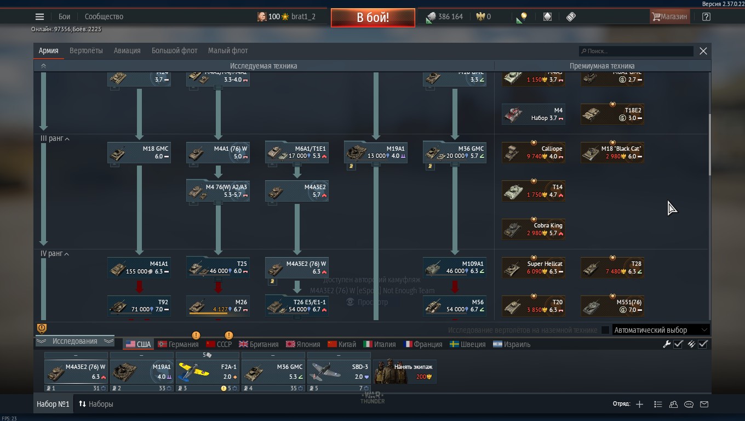Screen dimensions: 745x421
Task: Open the Магазин shop
Action: [669, 16]
